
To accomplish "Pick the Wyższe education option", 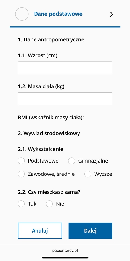I will coord(88,174).
